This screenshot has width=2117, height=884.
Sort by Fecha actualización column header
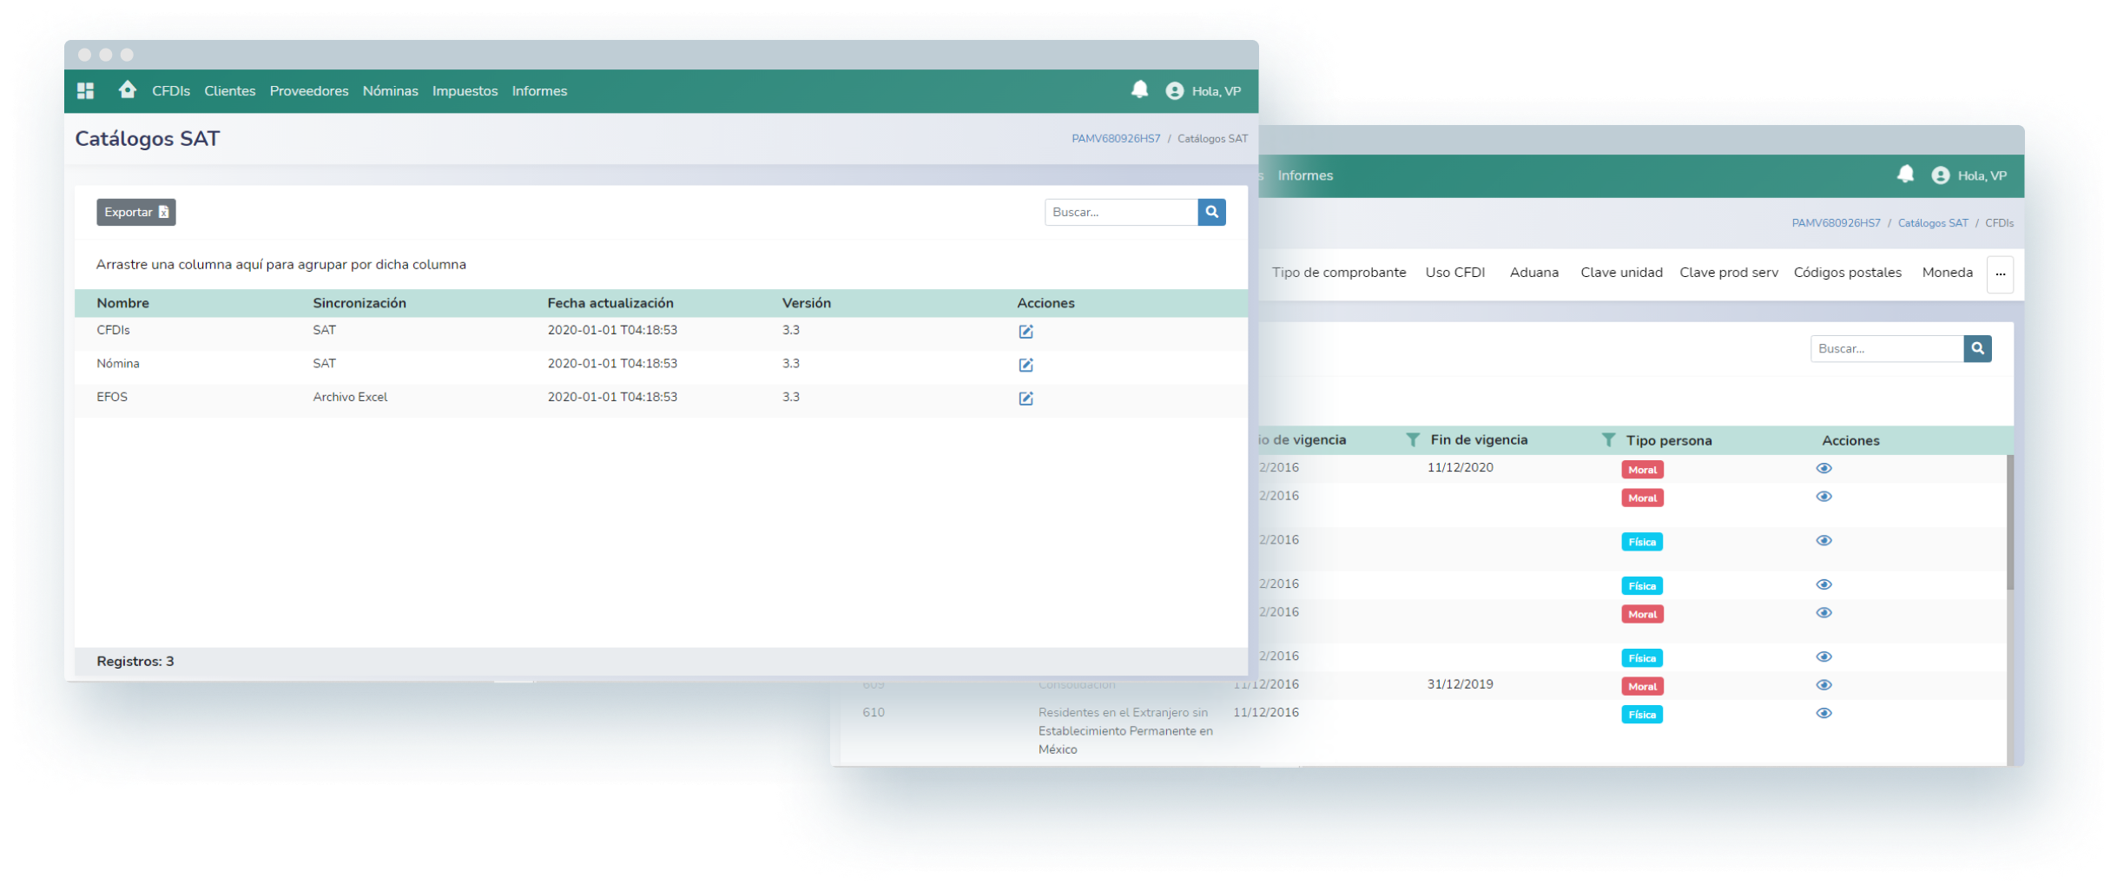click(x=610, y=303)
